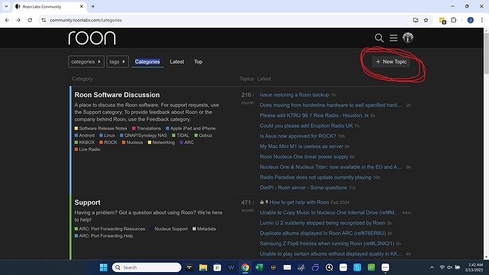Click the site information icon in address bar
This screenshot has height=275, width=489.
click(44, 20)
